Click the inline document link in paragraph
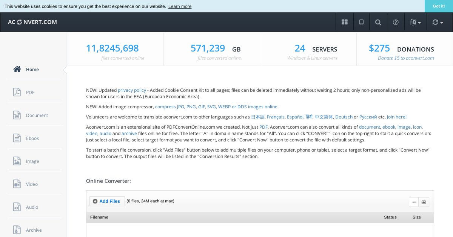The width and height of the screenshot is (453, 237). [x=370, y=127]
